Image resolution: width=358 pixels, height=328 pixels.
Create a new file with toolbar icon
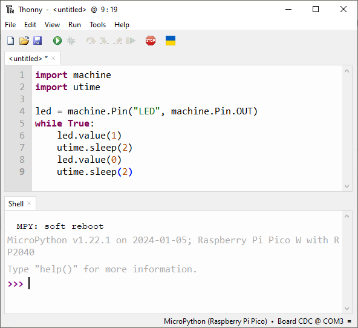pyautogui.click(x=10, y=41)
